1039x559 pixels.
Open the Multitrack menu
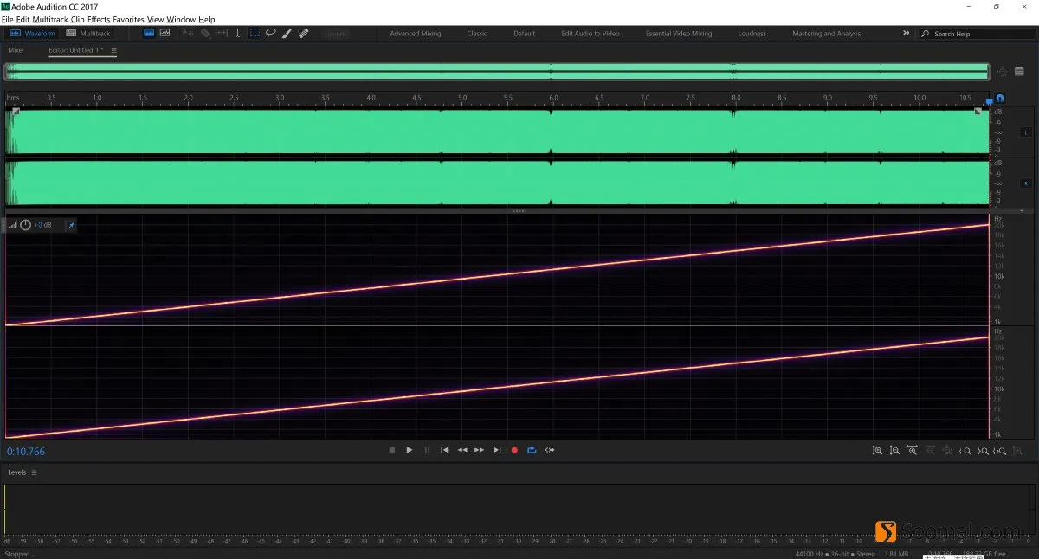coord(50,19)
